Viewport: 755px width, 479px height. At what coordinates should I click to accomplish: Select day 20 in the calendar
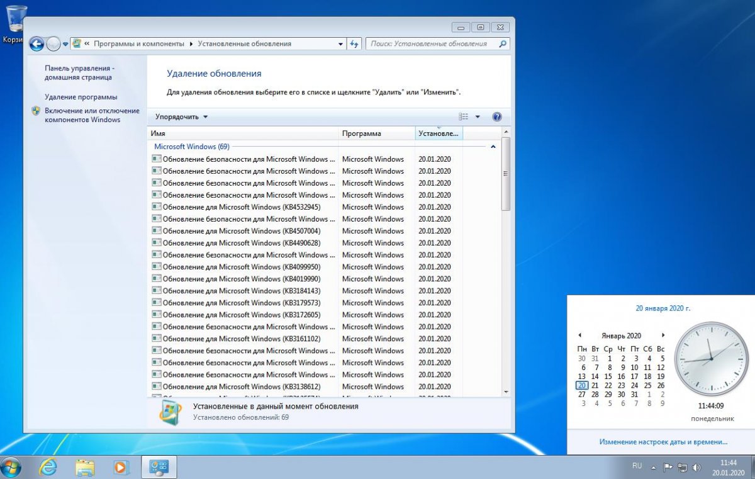click(x=582, y=385)
